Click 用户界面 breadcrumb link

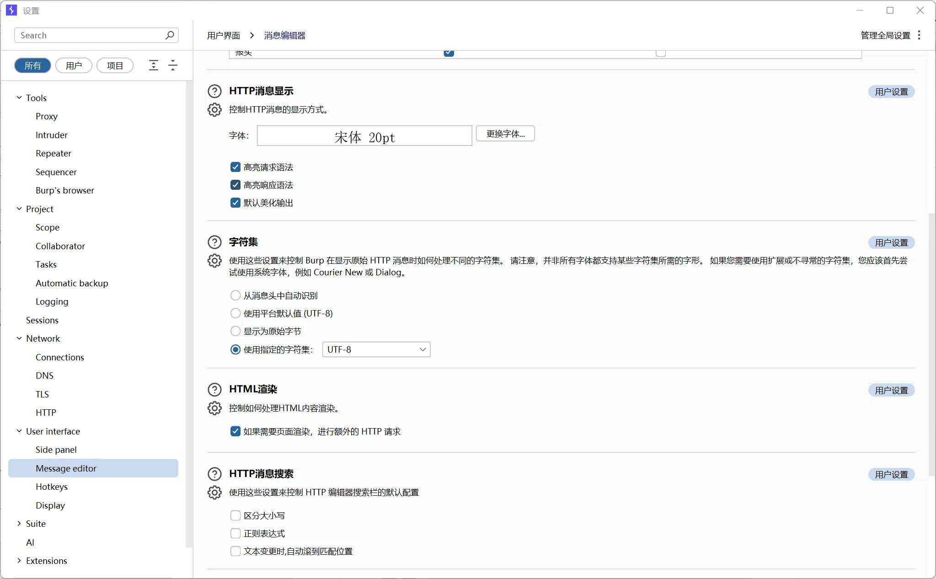pos(223,35)
